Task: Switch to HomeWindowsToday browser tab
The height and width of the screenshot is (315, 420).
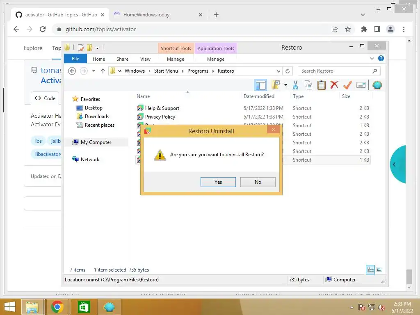Action: [146, 15]
